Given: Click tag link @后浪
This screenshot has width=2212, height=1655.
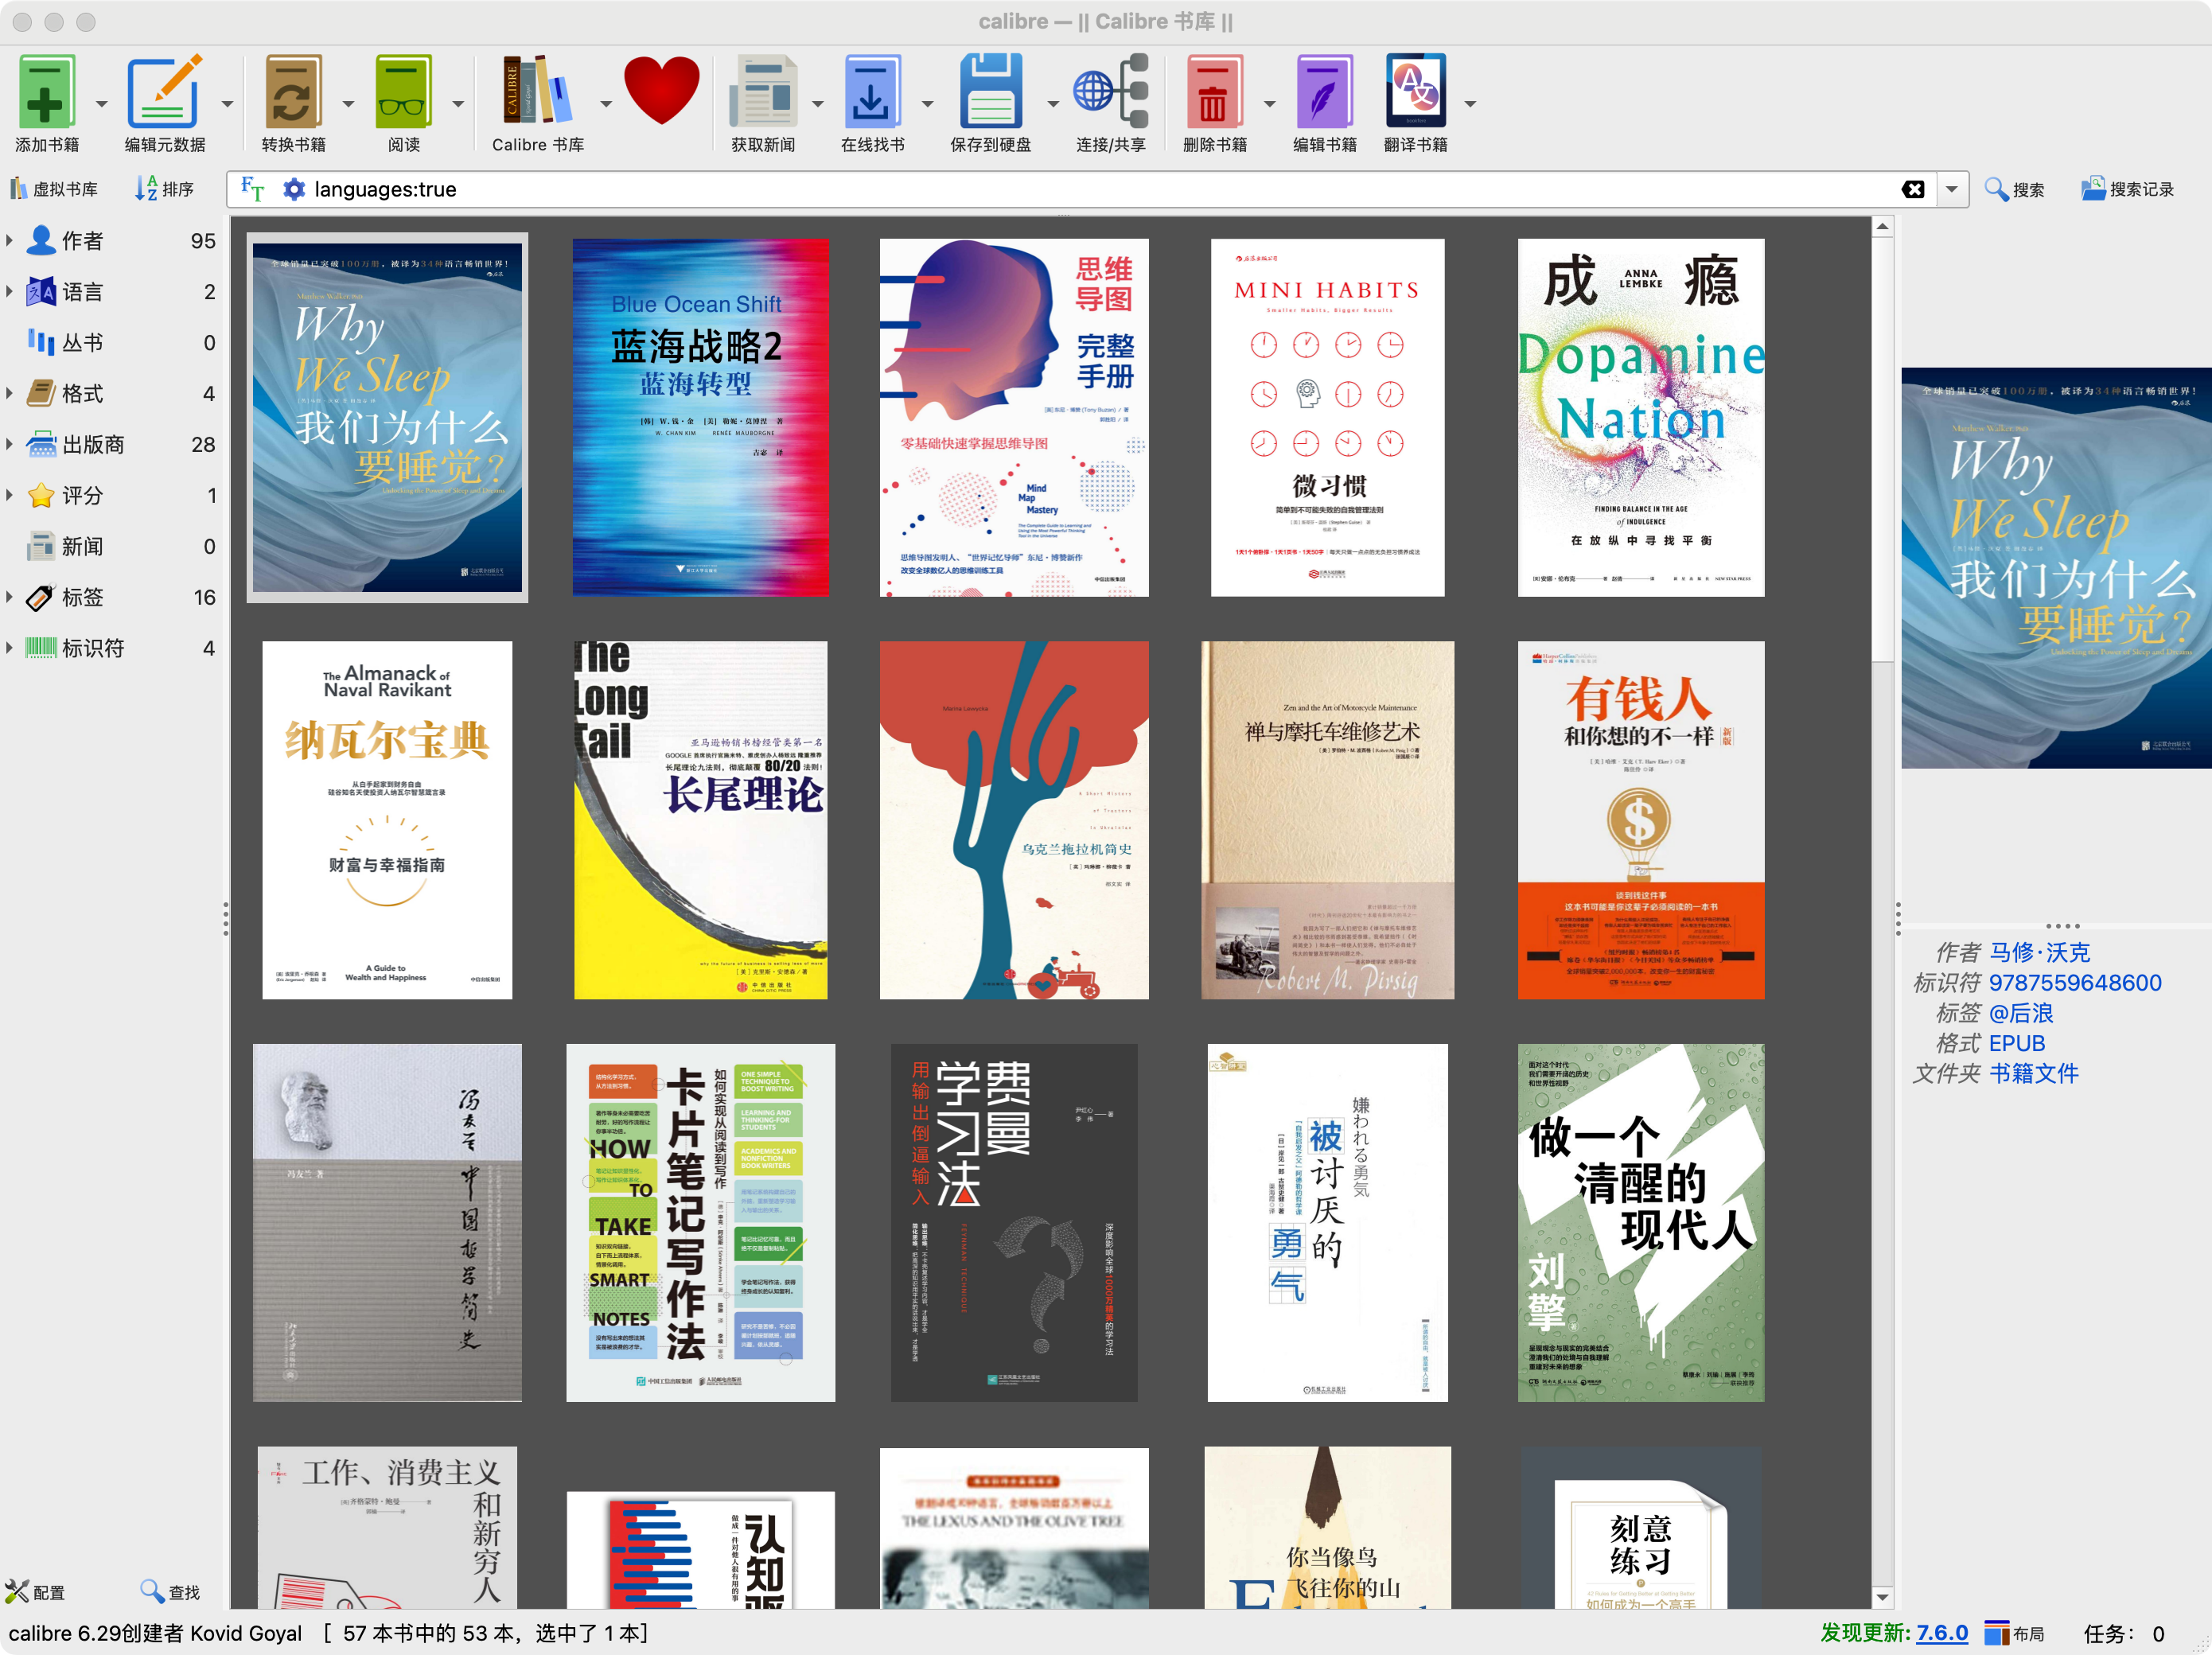Looking at the screenshot, I should point(2021,1013).
